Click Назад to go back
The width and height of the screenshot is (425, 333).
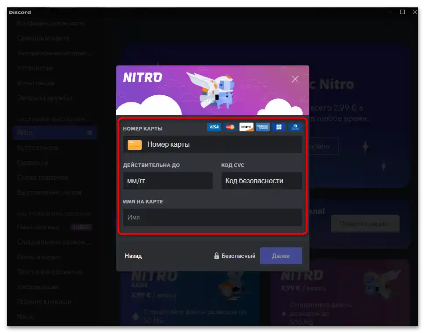click(x=133, y=255)
